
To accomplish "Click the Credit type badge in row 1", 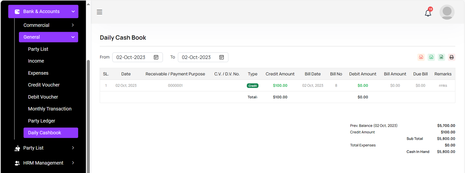I will click(252, 86).
